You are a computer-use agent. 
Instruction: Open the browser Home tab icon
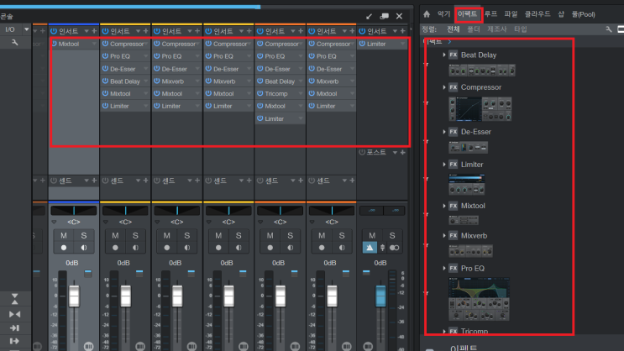tap(427, 14)
